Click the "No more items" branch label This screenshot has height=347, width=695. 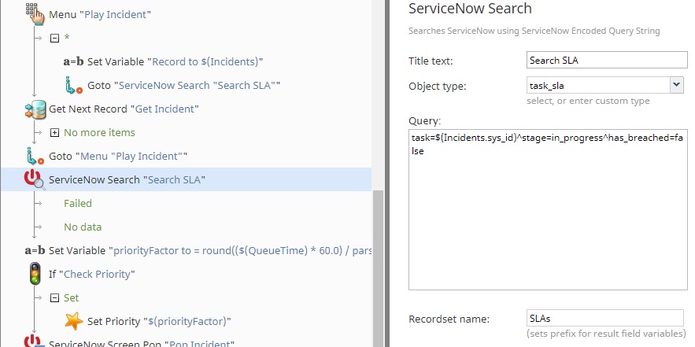[99, 132]
